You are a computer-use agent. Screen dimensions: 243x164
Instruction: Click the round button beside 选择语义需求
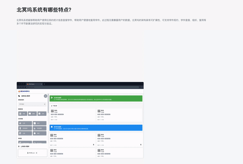point(46,96)
